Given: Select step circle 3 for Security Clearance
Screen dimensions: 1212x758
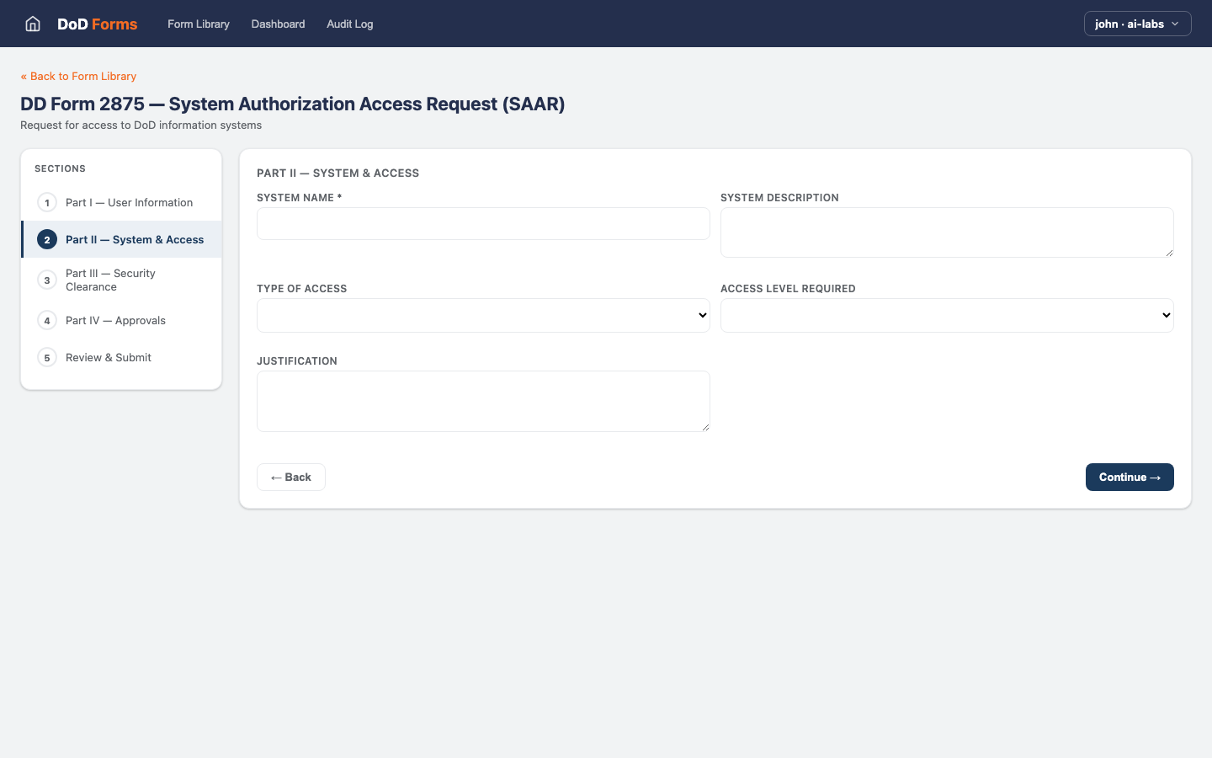Looking at the screenshot, I should click(46, 280).
